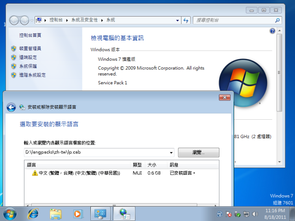Click the MUI type cell
The image size is (295, 221).
tap(137, 173)
